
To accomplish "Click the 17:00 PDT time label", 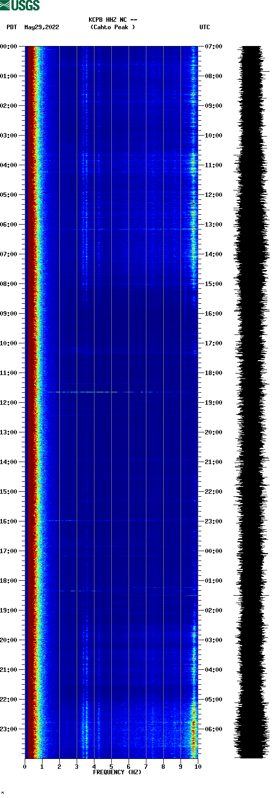I will (x=8, y=551).
